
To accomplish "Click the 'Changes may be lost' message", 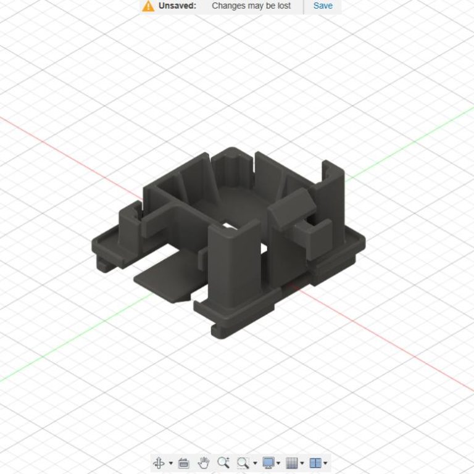I will [x=251, y=6].
